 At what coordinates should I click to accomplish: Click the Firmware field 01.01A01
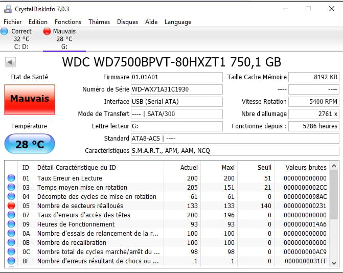pyautogui.click(x=177, y=77)
